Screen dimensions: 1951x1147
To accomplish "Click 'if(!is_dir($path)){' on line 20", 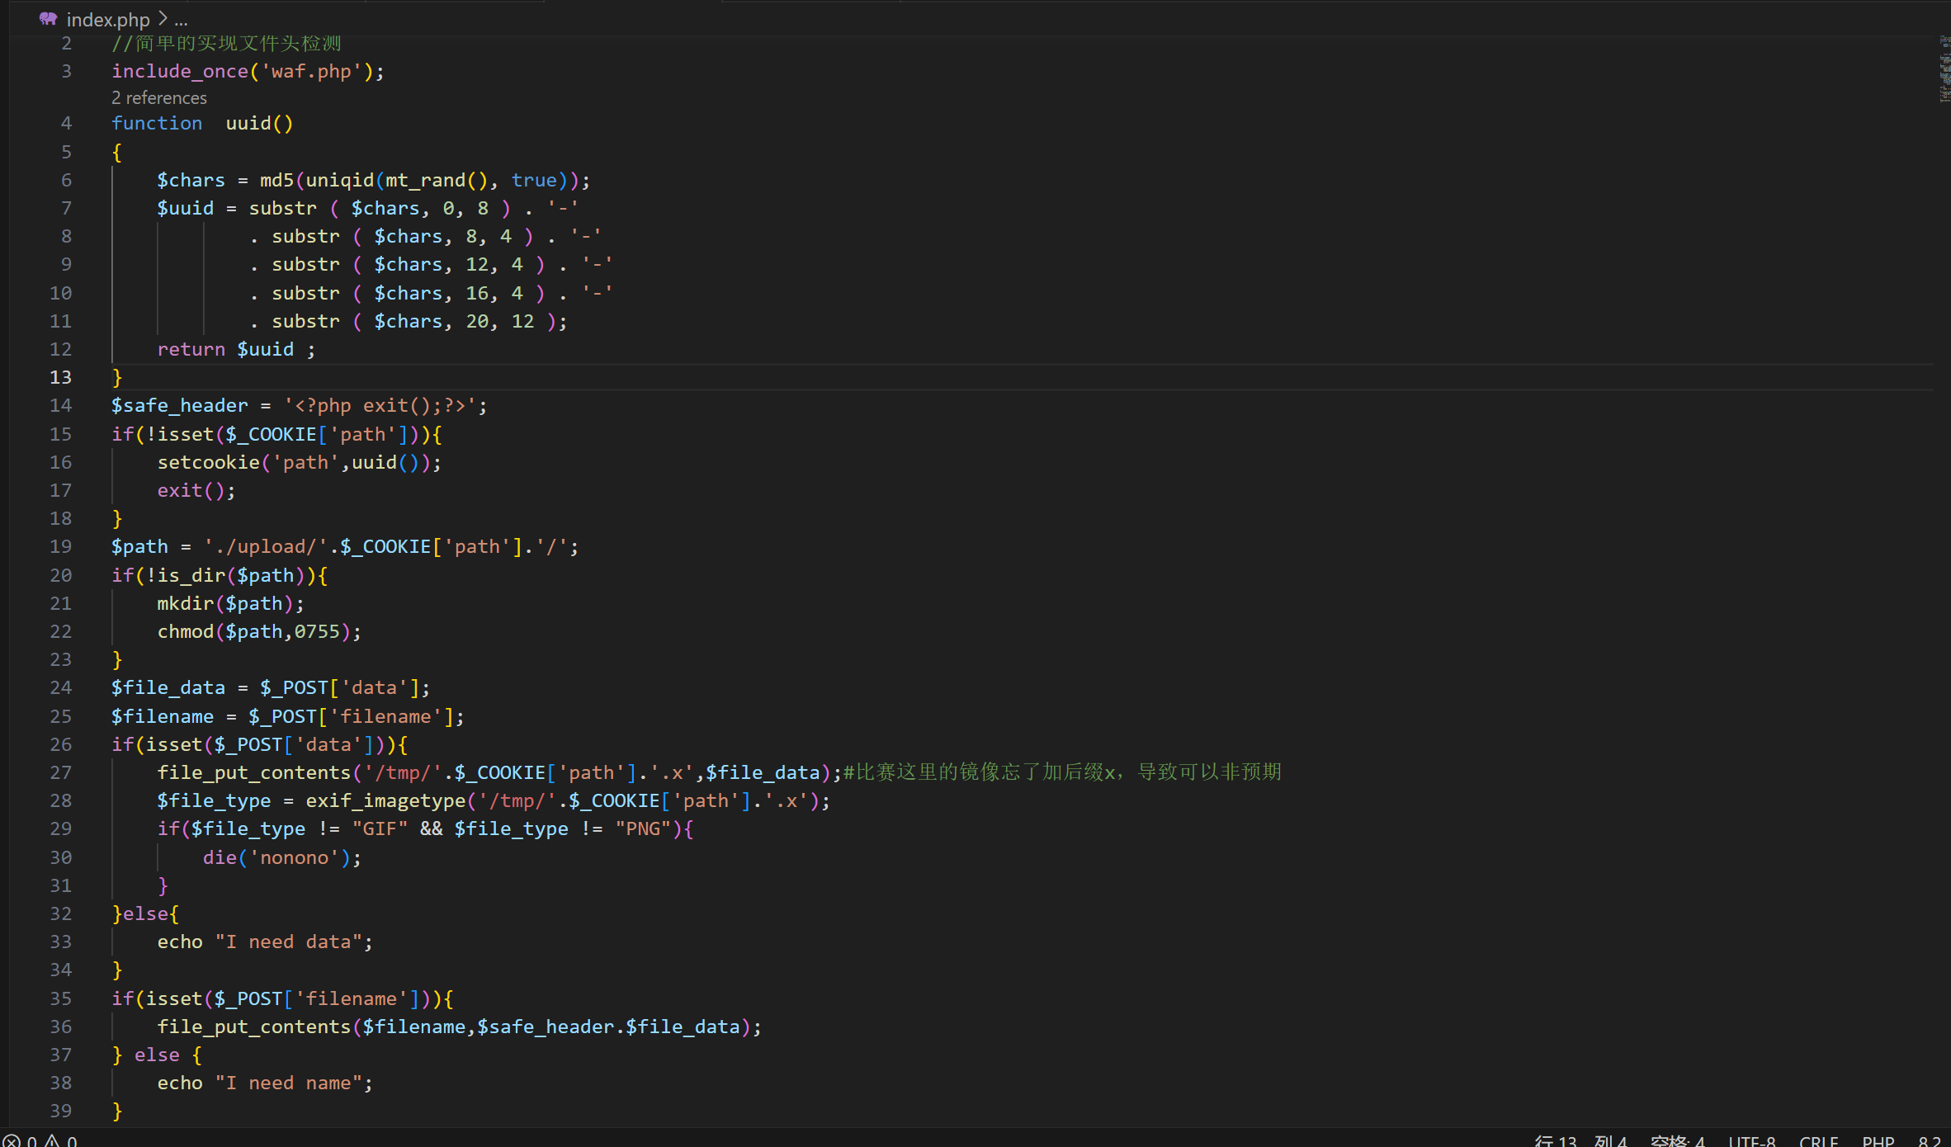I will point(220,575).
